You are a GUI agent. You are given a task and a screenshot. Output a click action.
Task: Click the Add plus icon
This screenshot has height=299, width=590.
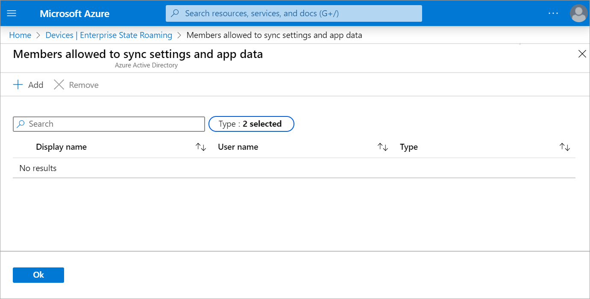coord(18,84)
